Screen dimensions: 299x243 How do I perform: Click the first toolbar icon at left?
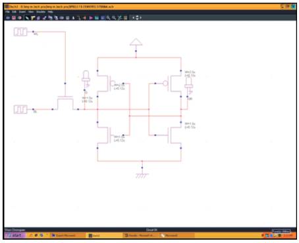[x=8, y=18]
